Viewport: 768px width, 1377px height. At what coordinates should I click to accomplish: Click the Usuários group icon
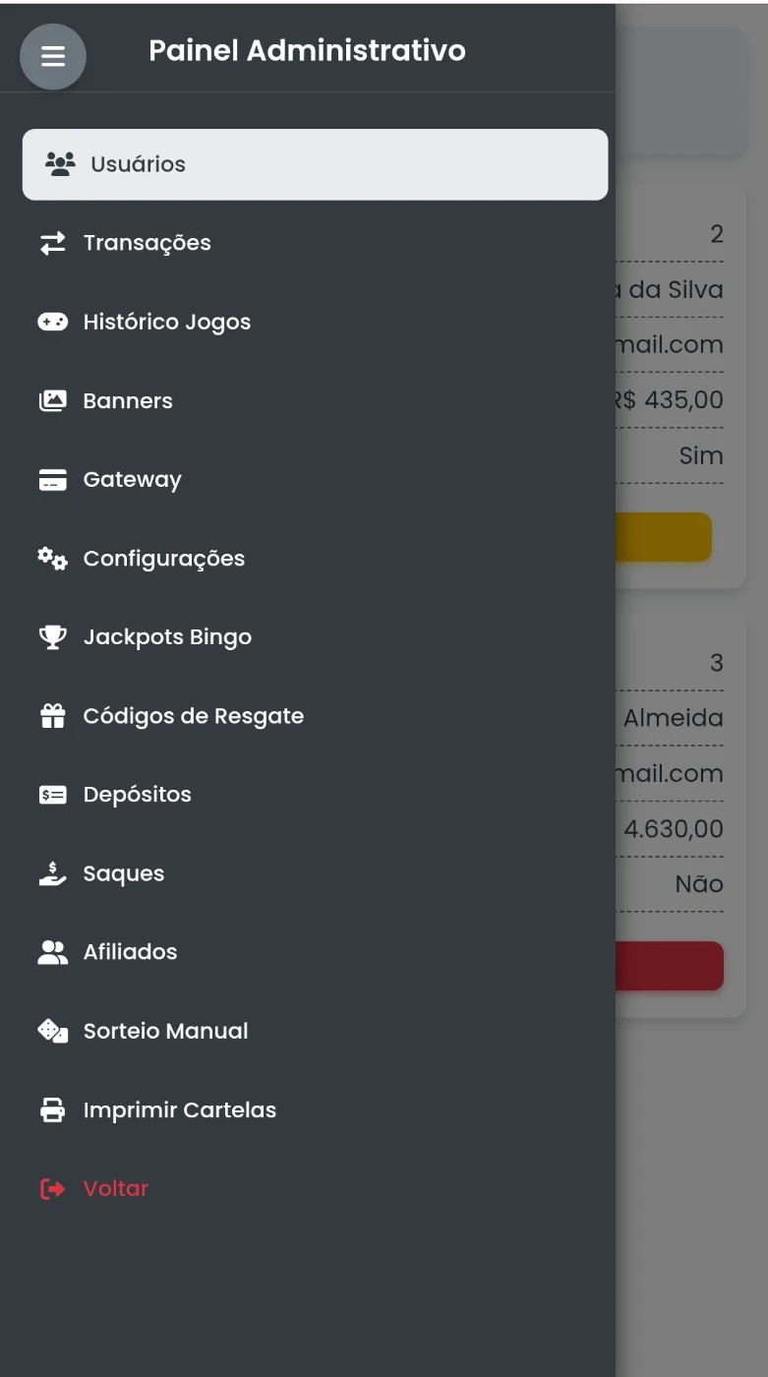[60, 164]
